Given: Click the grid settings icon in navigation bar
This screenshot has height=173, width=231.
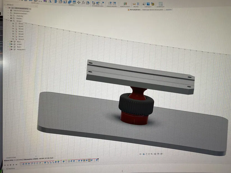Looking at the screenshot, I should tap(158, 154).
